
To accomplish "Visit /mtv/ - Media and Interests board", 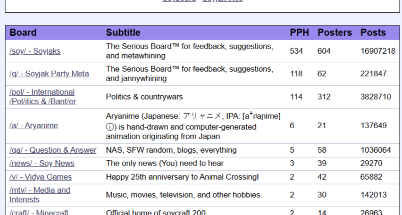I will click(40, 195).
